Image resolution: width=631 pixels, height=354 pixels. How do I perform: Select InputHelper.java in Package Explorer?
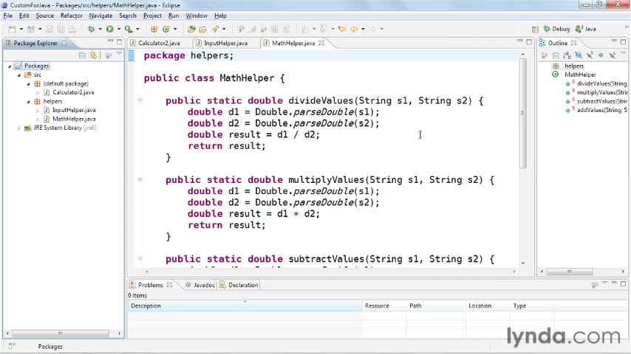click(74, 110)
